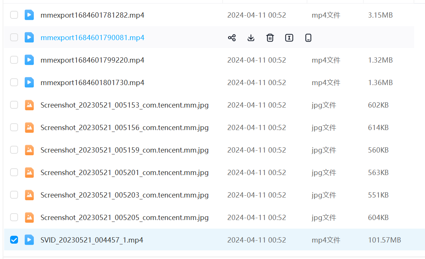425x259 pixels.
Task: Click the share icon for mmexport1684601790081.mp4
Action: click(232, 37)
